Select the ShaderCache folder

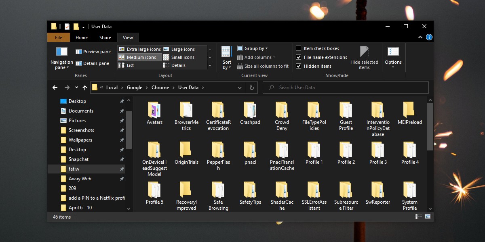point(282,196)
